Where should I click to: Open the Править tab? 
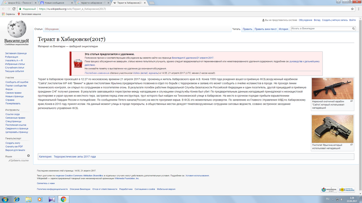pos(247,29)
